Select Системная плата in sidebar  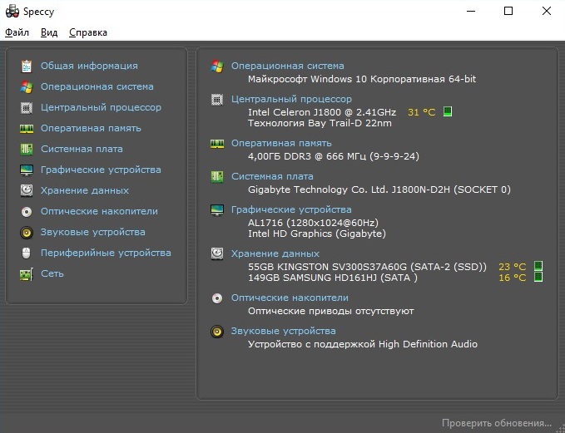pyautogui.click(x=82, y=149)
